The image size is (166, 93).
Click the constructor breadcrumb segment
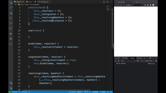click(35, 5)
